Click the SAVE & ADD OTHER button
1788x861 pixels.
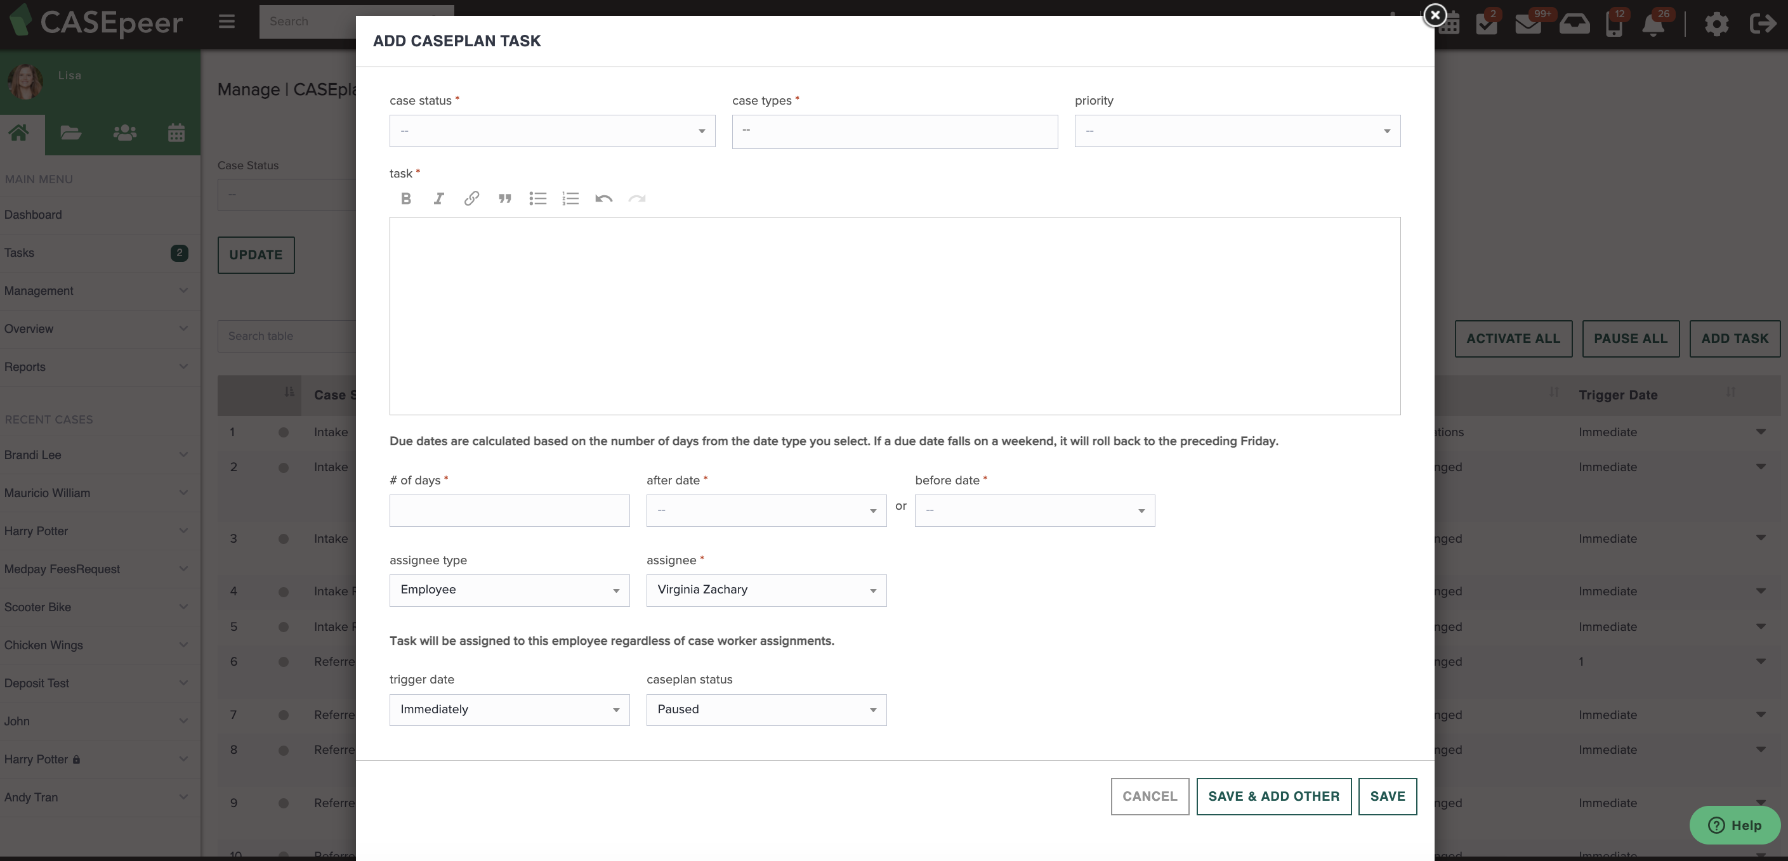point(1273,796)
